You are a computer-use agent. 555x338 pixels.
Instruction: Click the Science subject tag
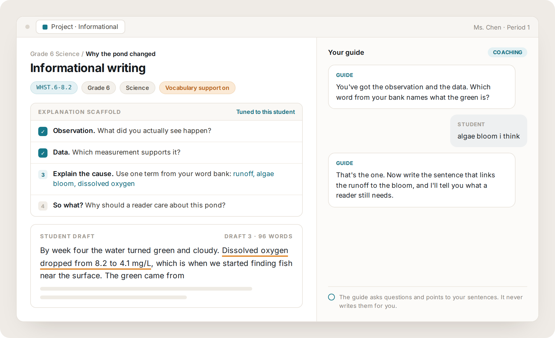pyautogui.click(x=138, y=88)
